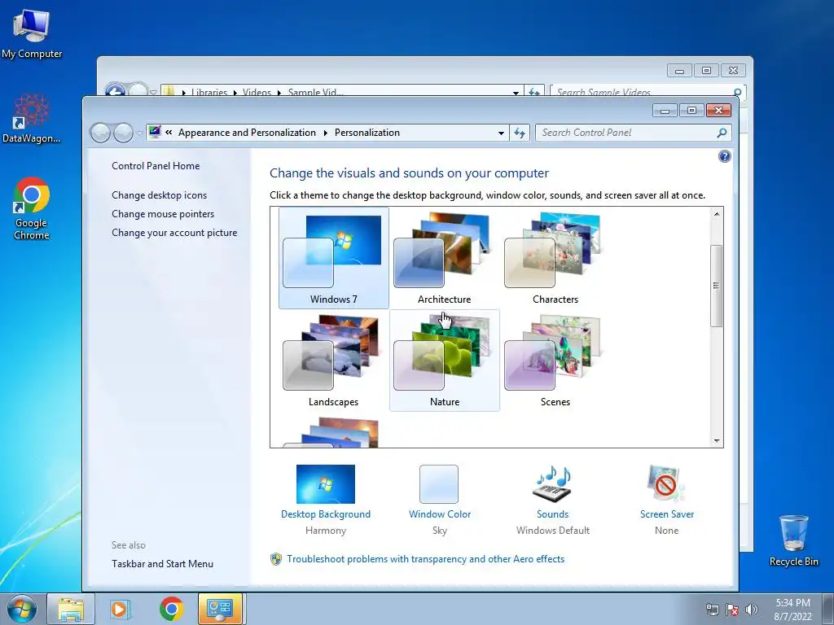Go to Control Panel Home
Viewport: 834px width, 625px height.
(156, 166)
